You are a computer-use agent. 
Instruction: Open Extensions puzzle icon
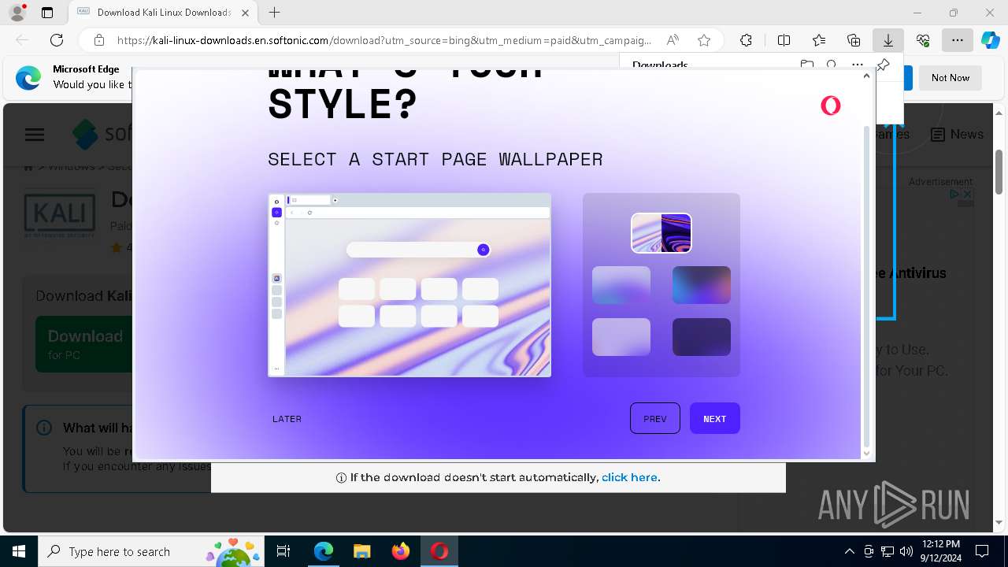point(746,40)
